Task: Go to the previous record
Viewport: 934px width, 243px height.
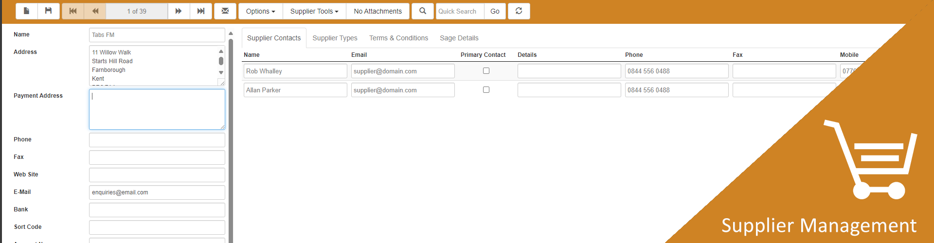Action: pyautogui.click(x=95, y=11)
